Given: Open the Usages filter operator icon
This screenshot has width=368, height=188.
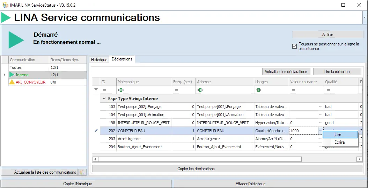Looking at the screenshot, I should pos(258,90).
